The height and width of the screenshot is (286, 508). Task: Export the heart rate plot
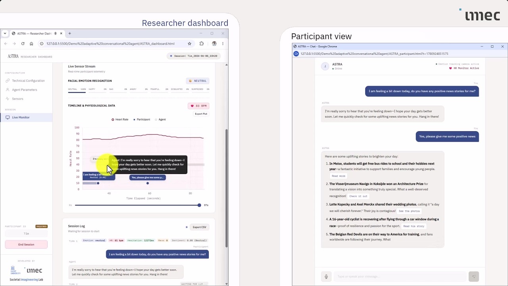click(201, 114)
